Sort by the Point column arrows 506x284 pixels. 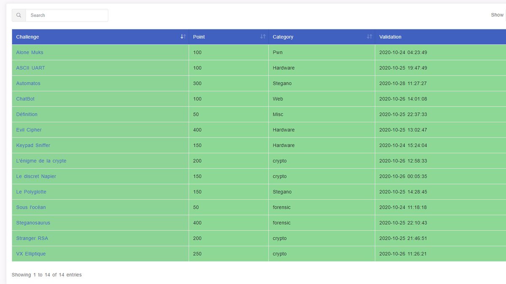coord(263,37)
